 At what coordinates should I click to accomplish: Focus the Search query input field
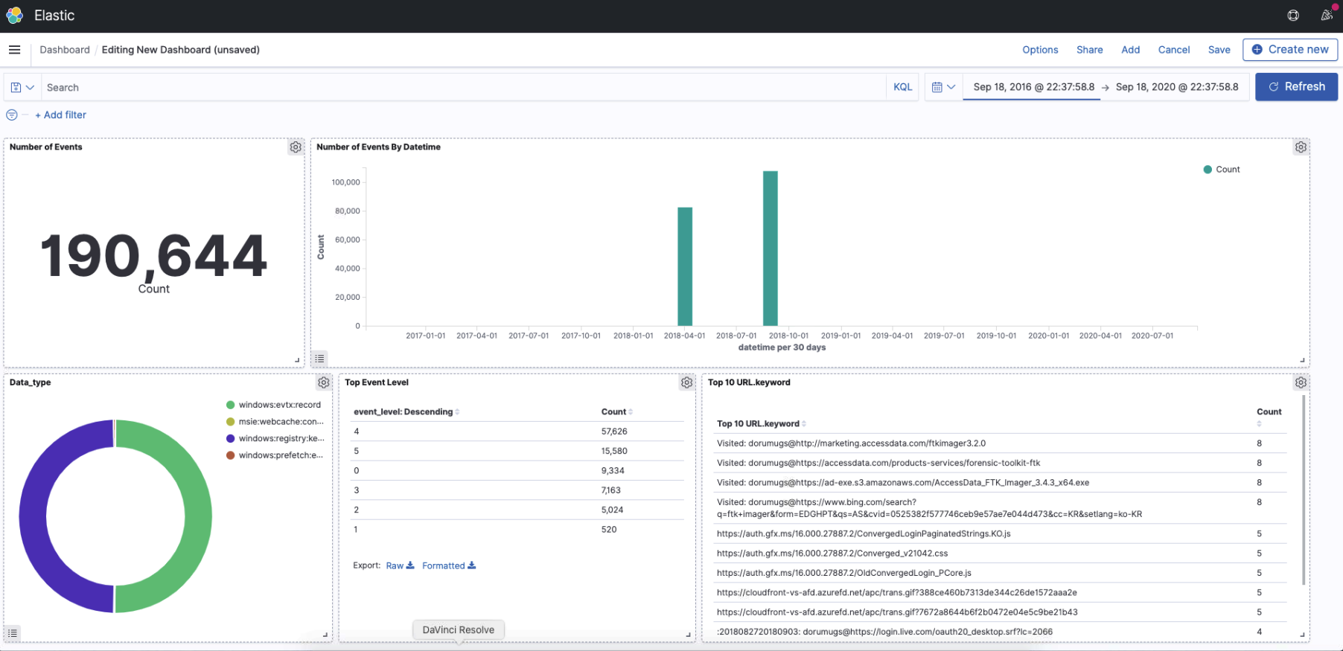[463, 87]
